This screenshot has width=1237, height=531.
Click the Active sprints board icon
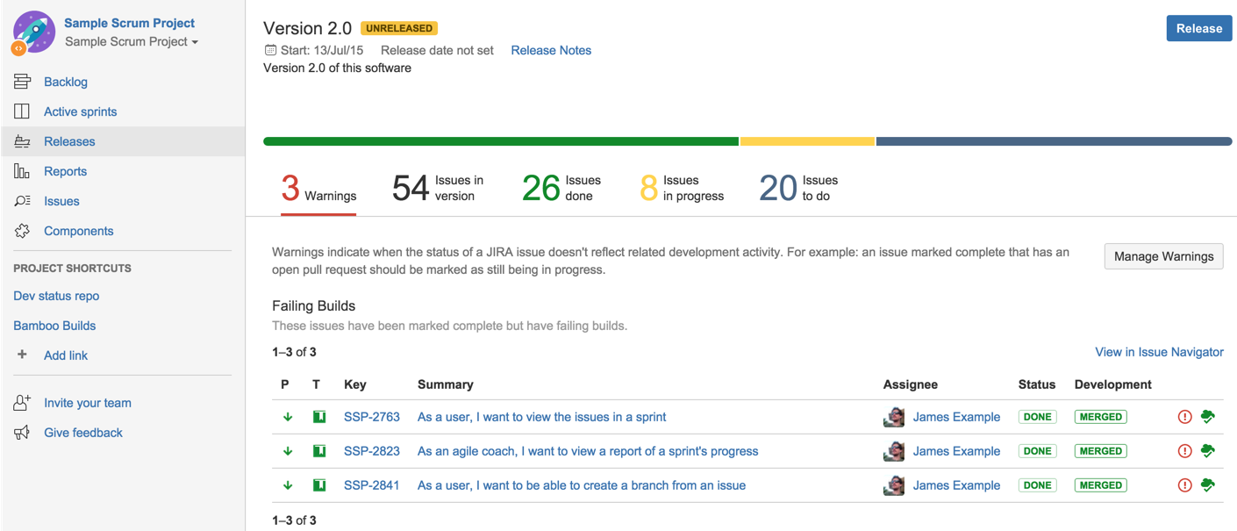[22, 111]
